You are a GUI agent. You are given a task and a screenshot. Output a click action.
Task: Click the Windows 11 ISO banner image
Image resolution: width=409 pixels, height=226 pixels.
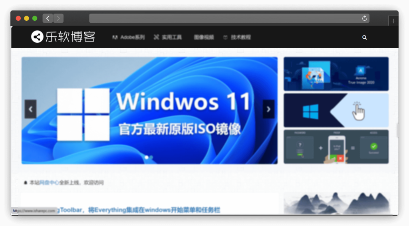coord(149,111)
